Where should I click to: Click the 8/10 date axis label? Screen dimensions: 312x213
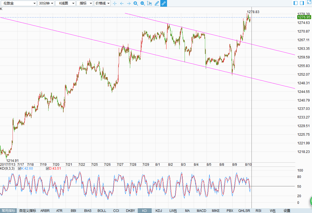[x=248, y=165]
